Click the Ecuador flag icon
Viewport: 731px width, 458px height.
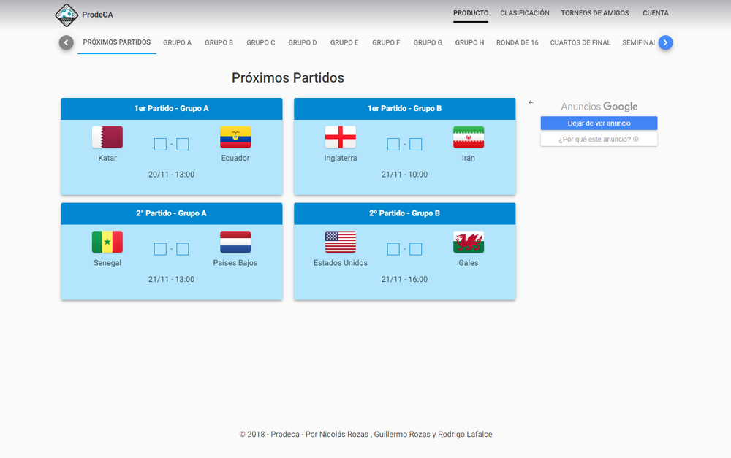click(x=235, y=137)
